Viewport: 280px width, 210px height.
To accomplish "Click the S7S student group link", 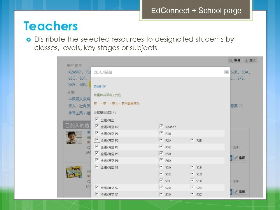I will (x=241, y=78).
